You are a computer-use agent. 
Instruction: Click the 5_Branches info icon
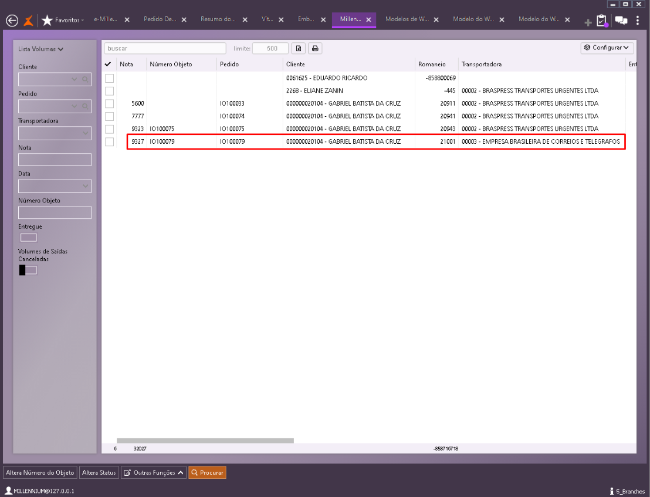611,491
